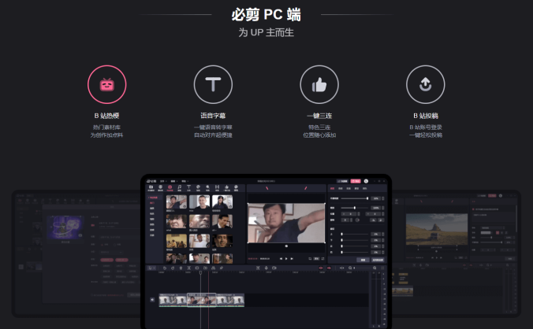
Task: Click the import media folder icon
Action: point(151,188)
